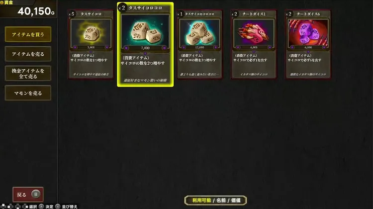The height and width of the screenshot is (209, 373).
Task: Sort items by 名前
Action: [x=221, y=200]
